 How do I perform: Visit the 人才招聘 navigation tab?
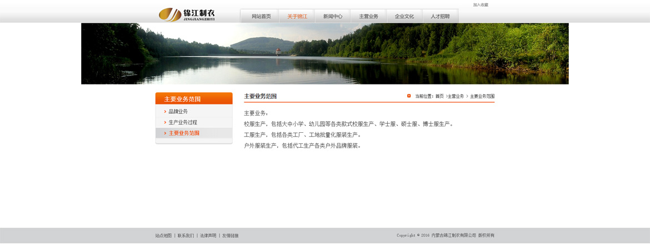tap(440, 17)
